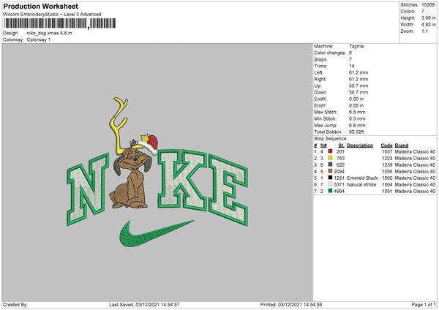Click the Trims value 14
Image resolution: width=439 pixels, height=310 pixels.
352,66
